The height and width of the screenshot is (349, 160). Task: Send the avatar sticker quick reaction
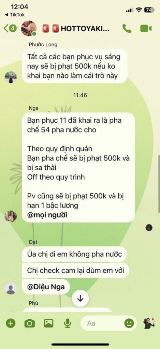click(x=149, y=323)
